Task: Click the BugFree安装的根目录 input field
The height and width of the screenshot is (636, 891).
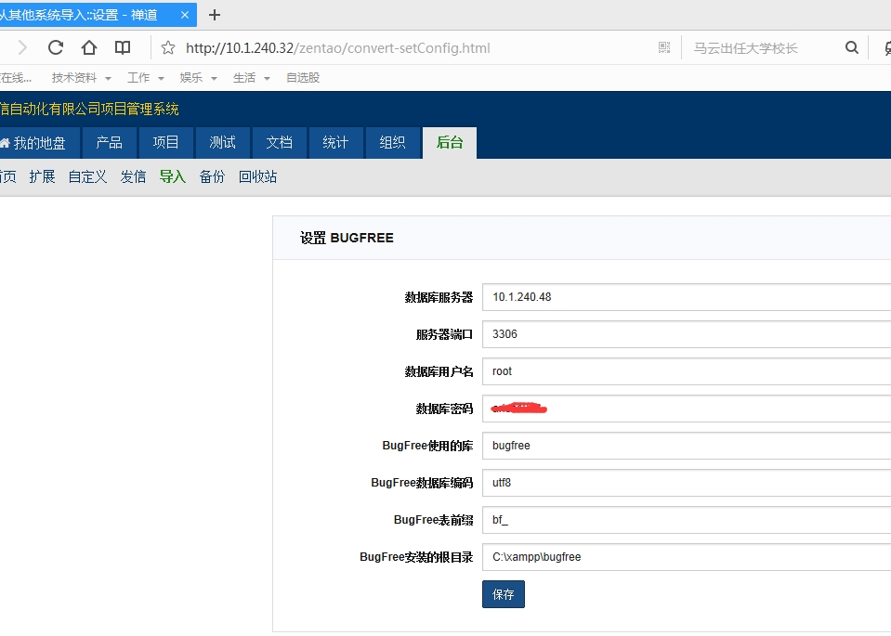Action: coord(687,557)
